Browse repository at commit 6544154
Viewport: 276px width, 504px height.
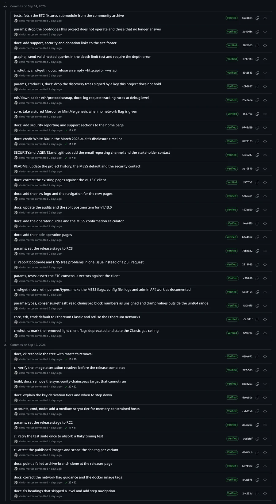tap(265, 292)
